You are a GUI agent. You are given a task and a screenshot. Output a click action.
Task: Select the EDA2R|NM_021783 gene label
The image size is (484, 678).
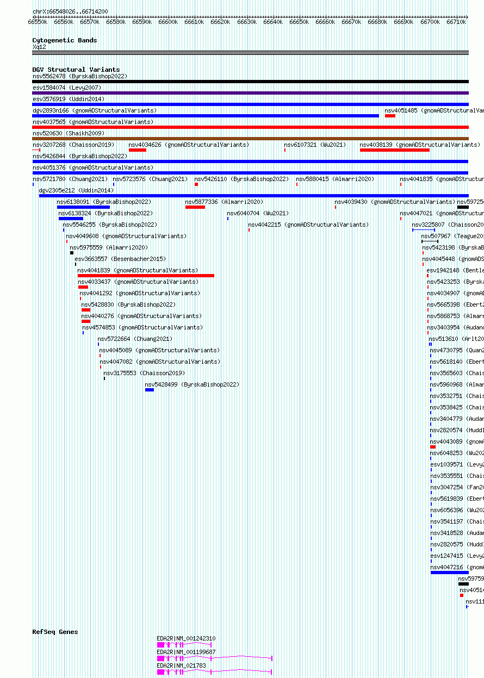(x=181, y=665)
